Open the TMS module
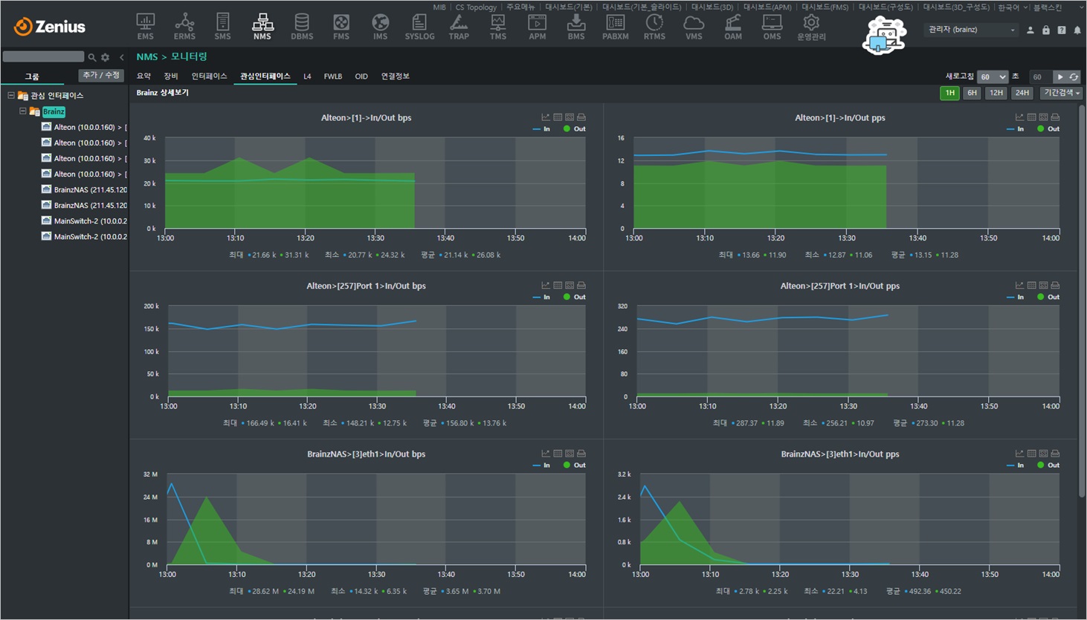 (498, 27)
